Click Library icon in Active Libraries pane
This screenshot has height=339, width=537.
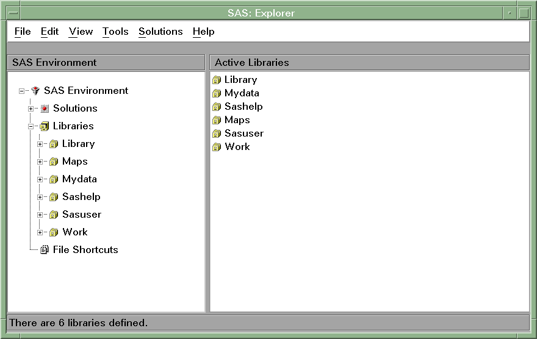[x=217, y=80]
